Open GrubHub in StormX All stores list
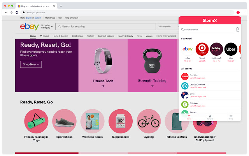Image resolution: width=249 pixels, height=156 pixels. click(x=210, y=76)
